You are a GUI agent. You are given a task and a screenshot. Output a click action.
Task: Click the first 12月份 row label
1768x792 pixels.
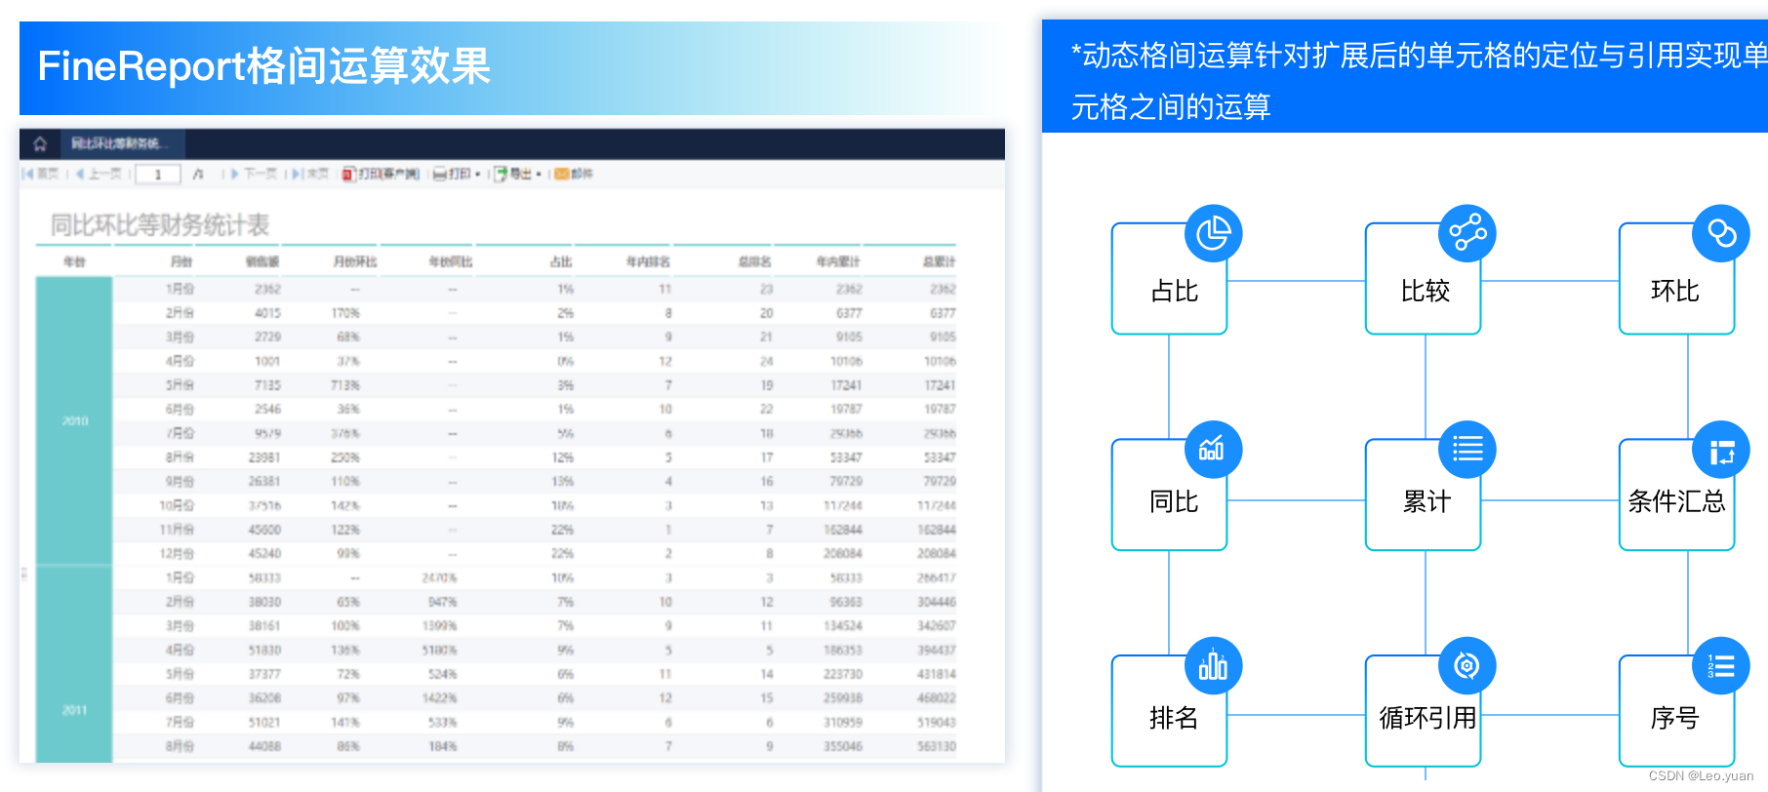[178, 553]
